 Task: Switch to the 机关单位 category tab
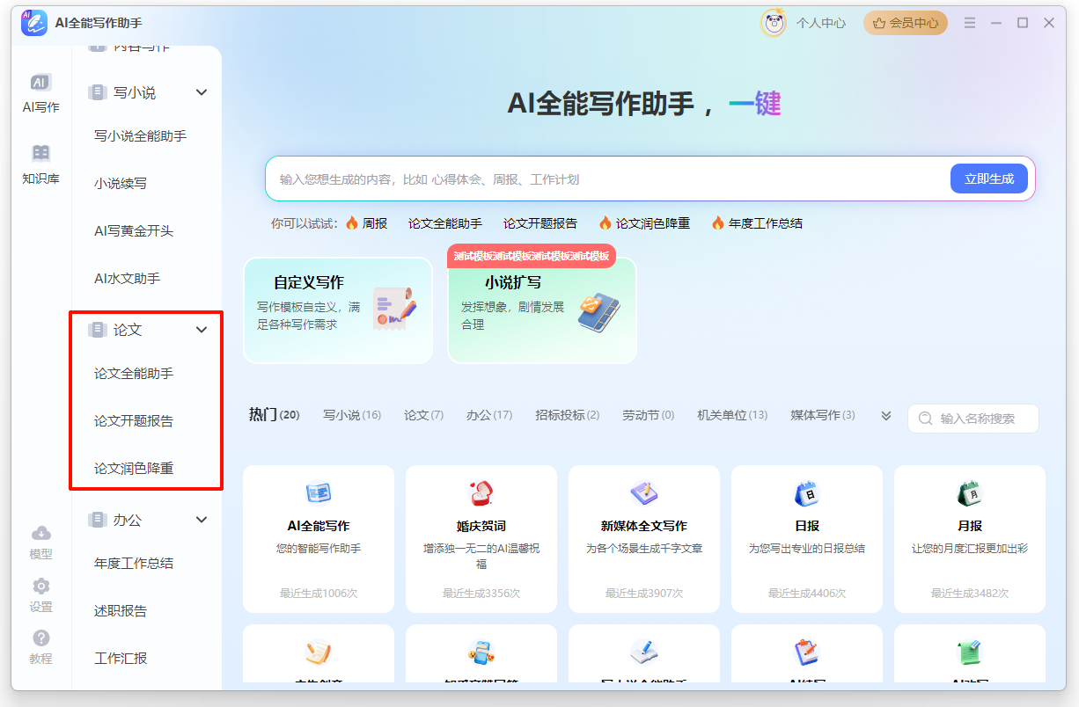click(731, 415)
